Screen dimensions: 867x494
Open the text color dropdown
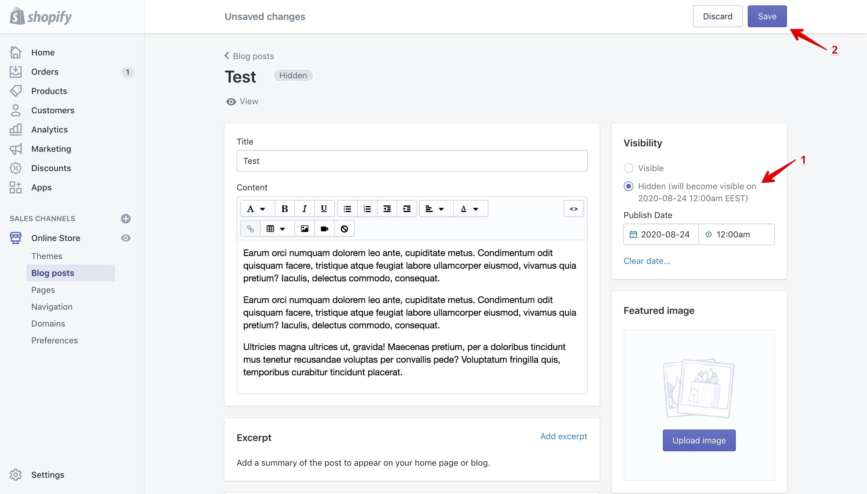click(x=471, y=209)
